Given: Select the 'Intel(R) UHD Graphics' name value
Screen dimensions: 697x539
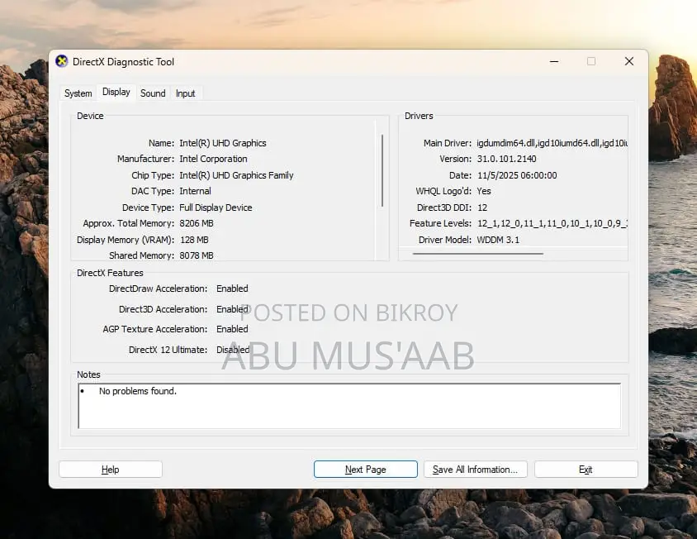Looking at the screenshot, I should 223,143.
